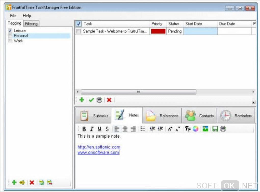Sort by the Start Date column header
Viewport: 260px width, 192px height.
click(x=200, y=24)
